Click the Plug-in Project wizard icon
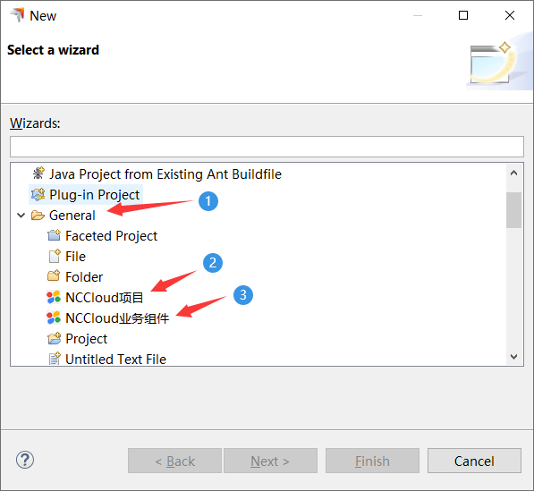534x491 pixels. point(38,195)
